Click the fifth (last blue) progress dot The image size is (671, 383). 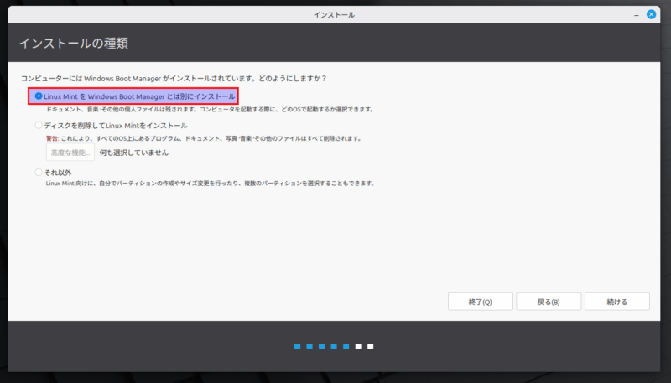pos(346,346)
